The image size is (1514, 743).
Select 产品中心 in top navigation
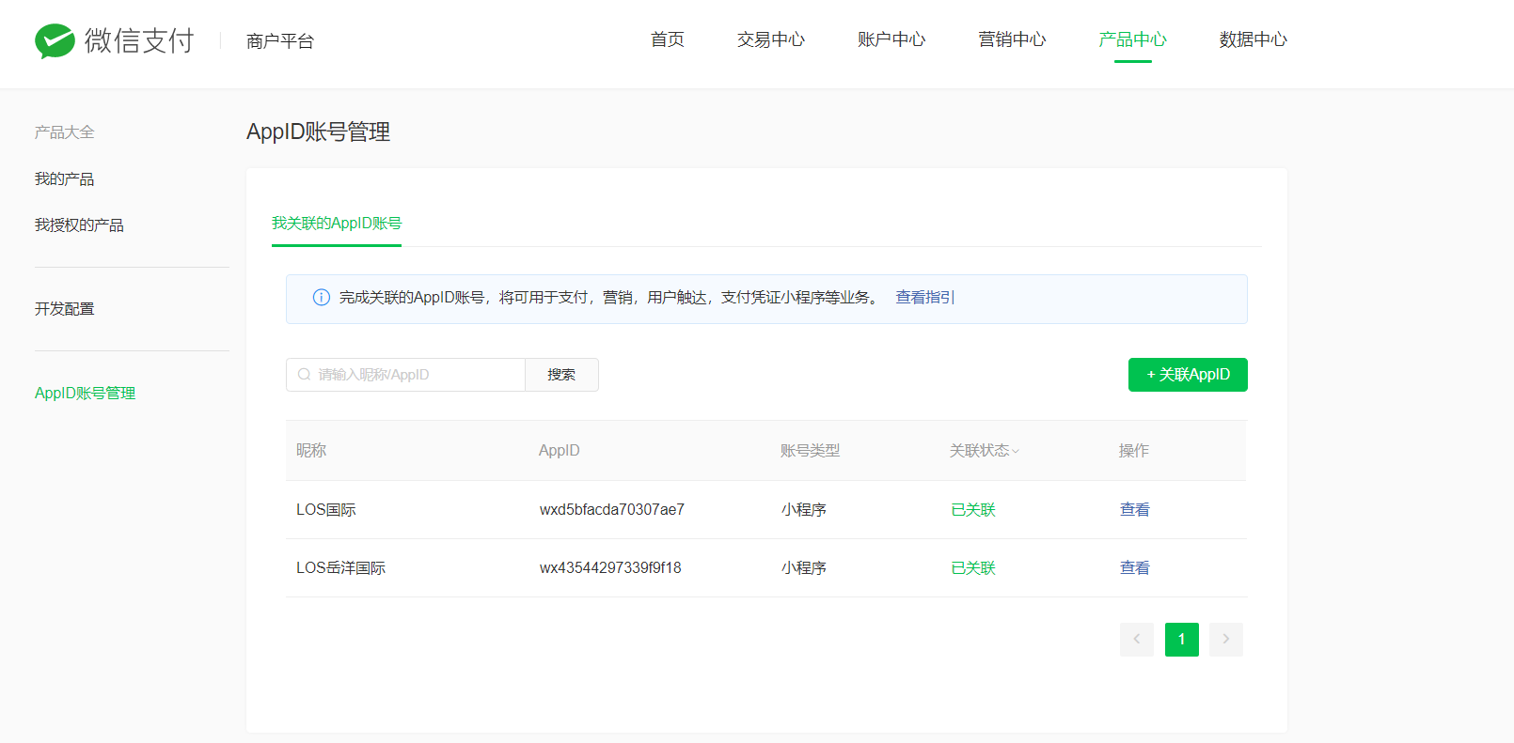coord(1133,39)
